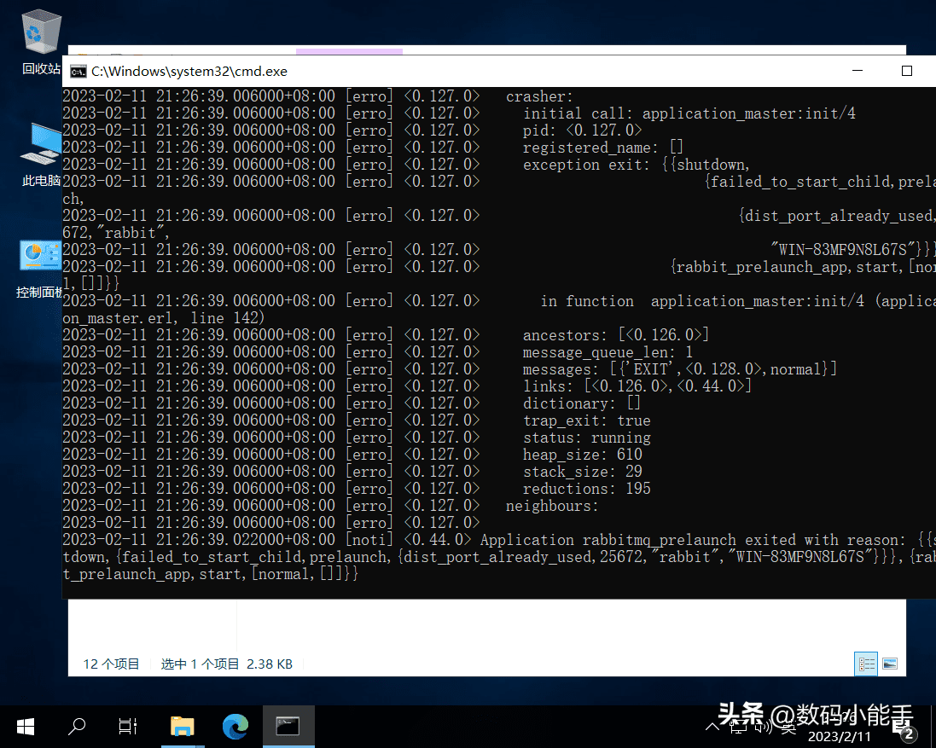The width and height of the screenshot is (936, 748).
Task: Maximize the cmd.exe window
Action: [x=907, y=71]
